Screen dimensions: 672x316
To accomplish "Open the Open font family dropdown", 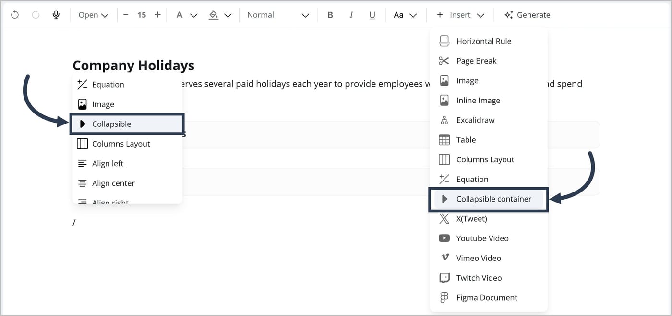I will tap(93, 15).
